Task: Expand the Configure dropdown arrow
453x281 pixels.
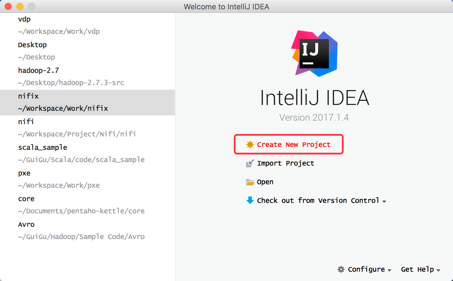Action: coord(389,270)
